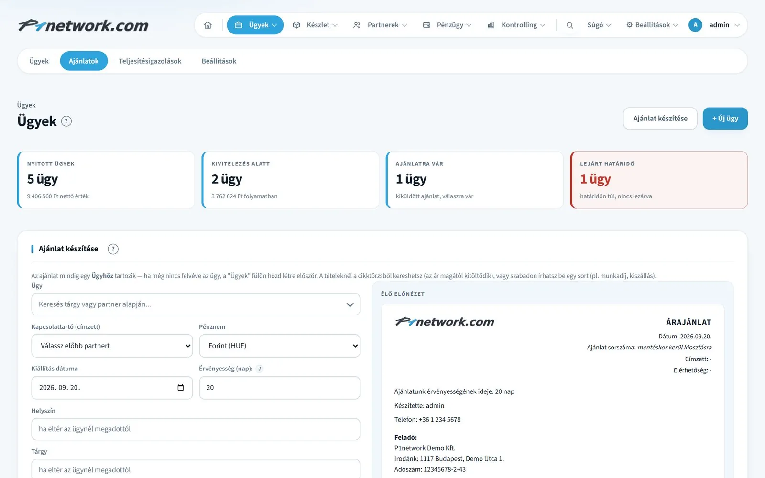Switch to the Ügyek sub-tab
The image size is (765, 478).
39,61
